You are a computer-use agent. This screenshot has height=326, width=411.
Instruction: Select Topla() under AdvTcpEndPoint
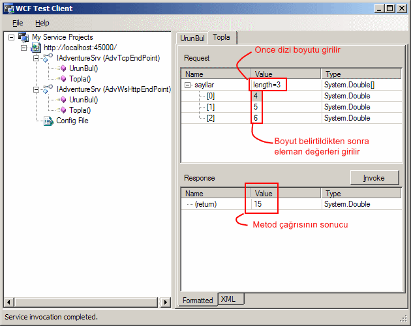point(80,79)
